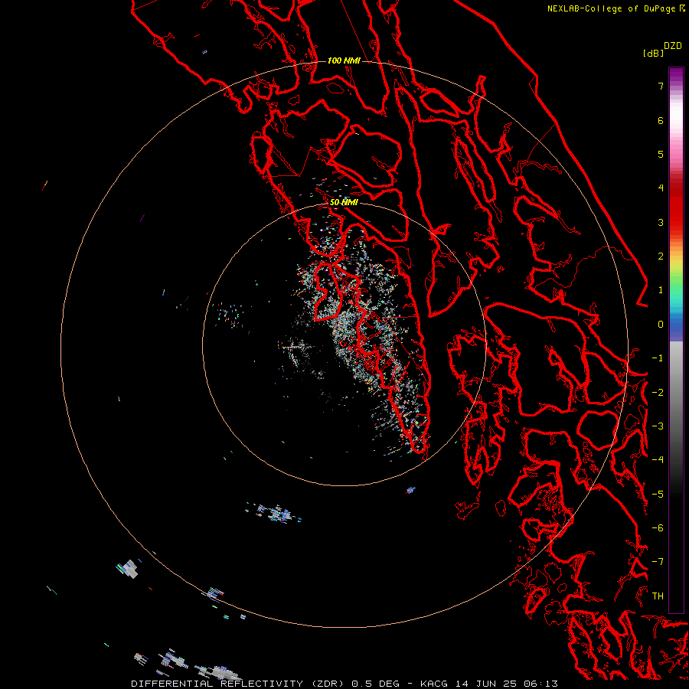
Task: Click the 100 NMI range ring label
Action: (x=344, y=60)
